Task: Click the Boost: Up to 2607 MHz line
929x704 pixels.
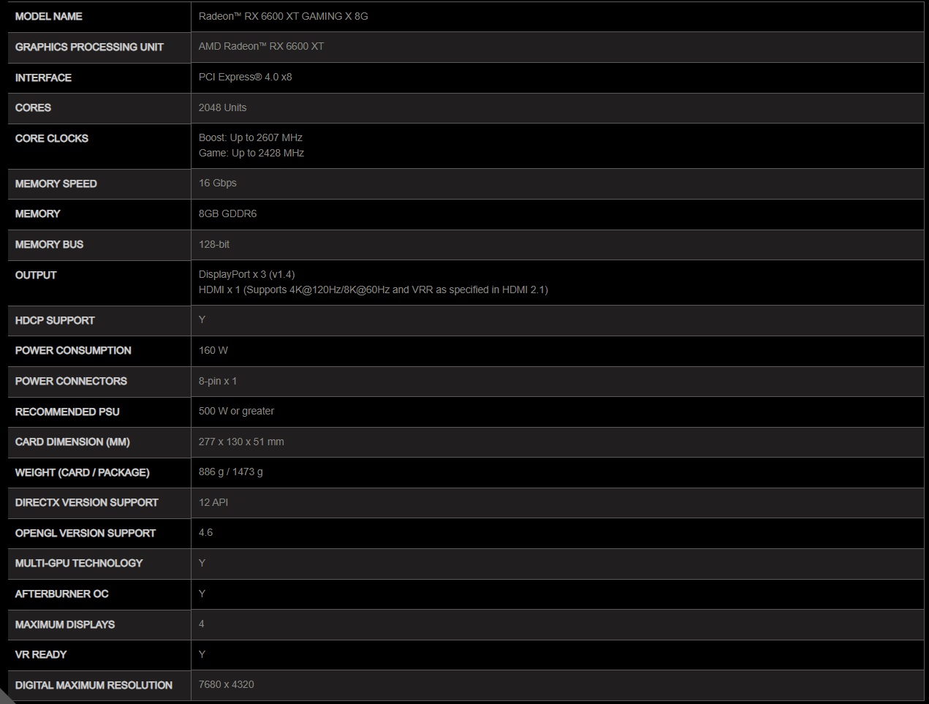Action: [250, 137]
